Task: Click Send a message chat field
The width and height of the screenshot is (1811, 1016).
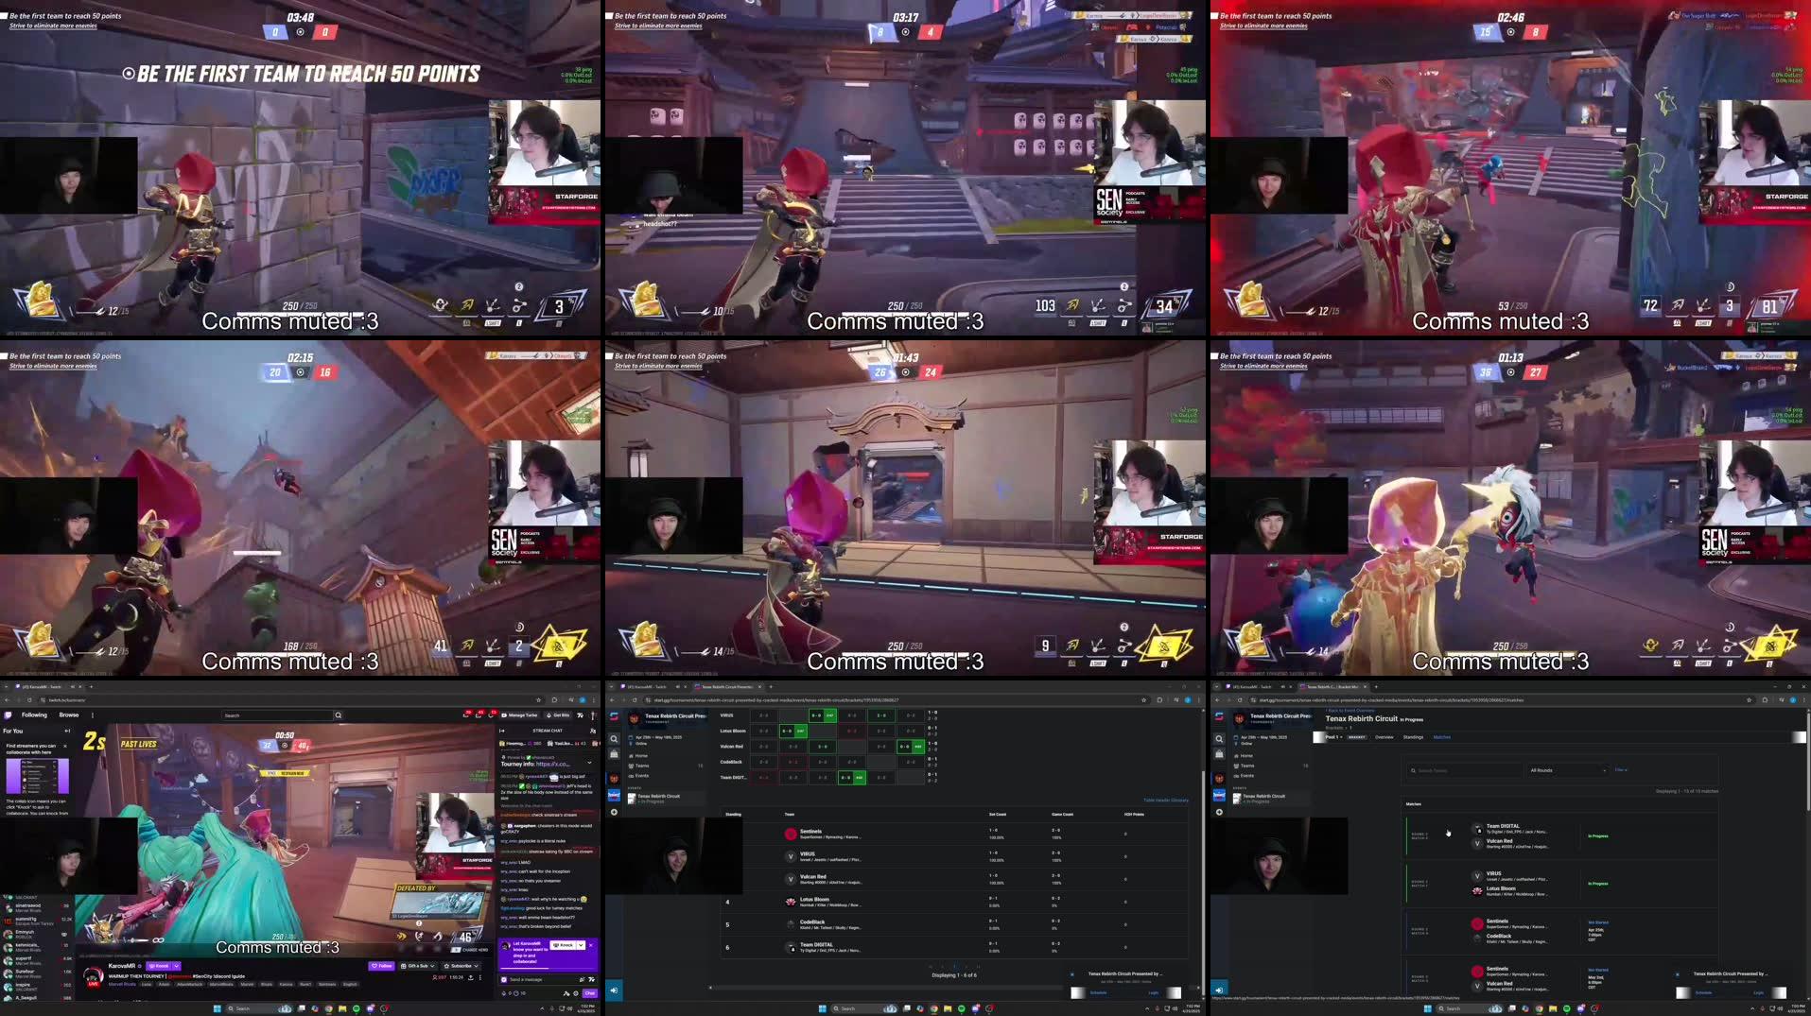Action: [548, 979]
